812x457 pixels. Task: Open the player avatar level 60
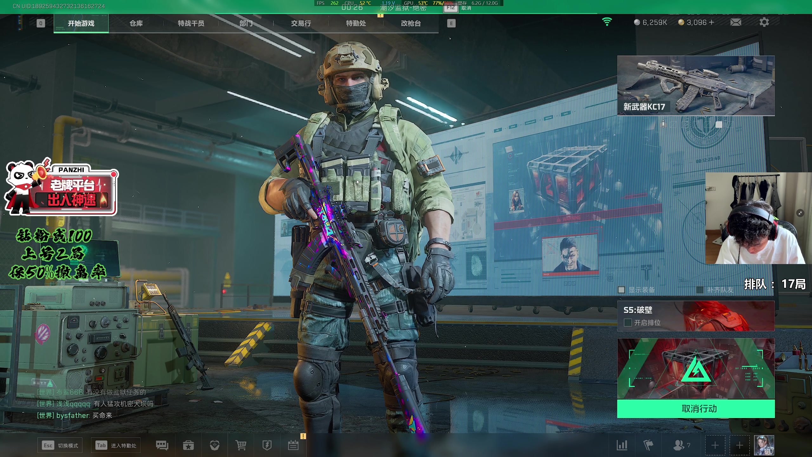(764, 446)
